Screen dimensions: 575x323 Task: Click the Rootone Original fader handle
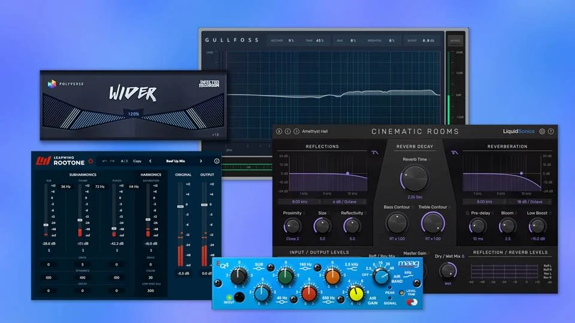coord(180,206)
